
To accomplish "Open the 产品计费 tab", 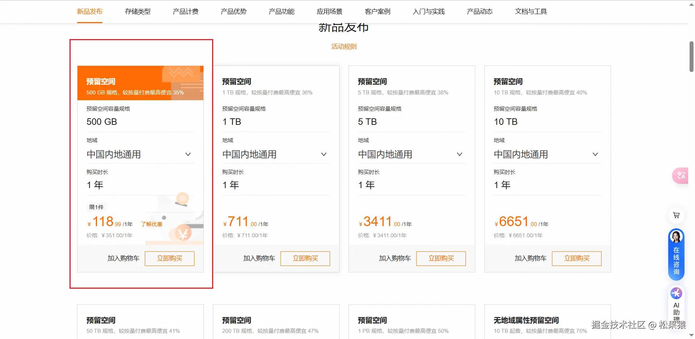I will coord(186,12).
